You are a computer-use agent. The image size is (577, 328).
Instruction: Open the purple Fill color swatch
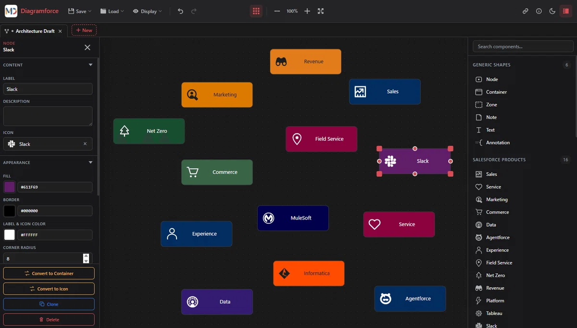coord(10,187)
